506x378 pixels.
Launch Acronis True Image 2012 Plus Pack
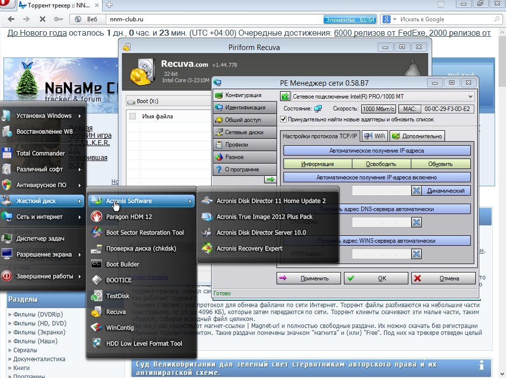(264, 217)
